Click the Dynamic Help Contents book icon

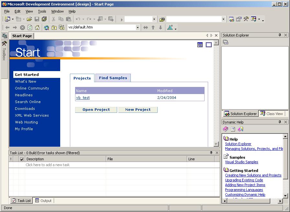pyautogui.click(x=226, y=129)
